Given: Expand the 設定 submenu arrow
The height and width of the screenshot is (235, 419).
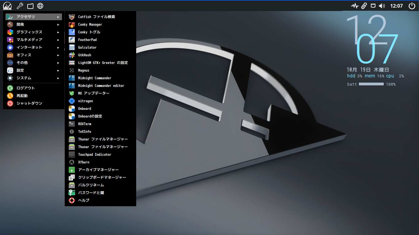Looking at the screenshot, I should [58, 70].
